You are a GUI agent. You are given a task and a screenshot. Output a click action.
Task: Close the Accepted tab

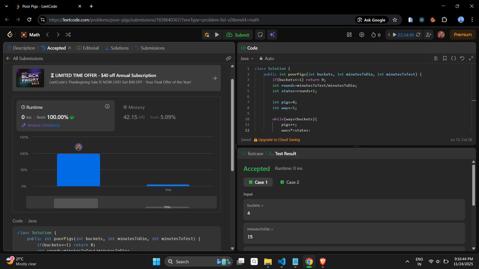pos(69,48)
